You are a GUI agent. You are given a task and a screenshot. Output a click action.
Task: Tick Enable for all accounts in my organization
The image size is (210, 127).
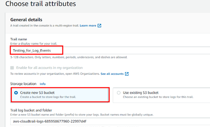[12, 68]
